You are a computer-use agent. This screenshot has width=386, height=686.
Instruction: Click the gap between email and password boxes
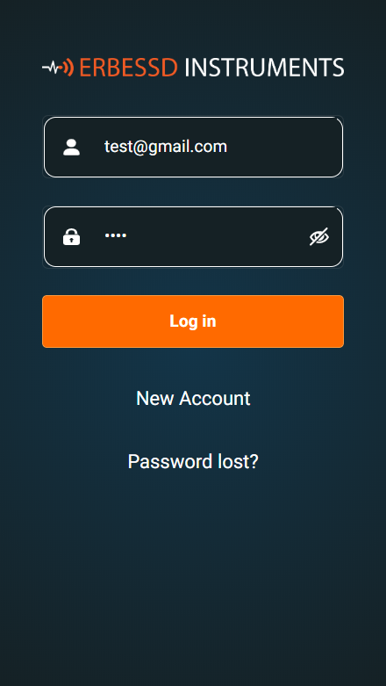pyautogui.click(x=193, y=192)
